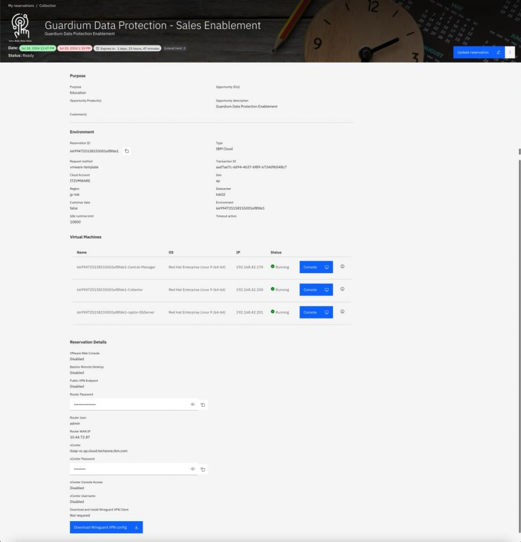Click the Central-Manager VM name
This screenshot has width=521, height=542.
(116, 267)
